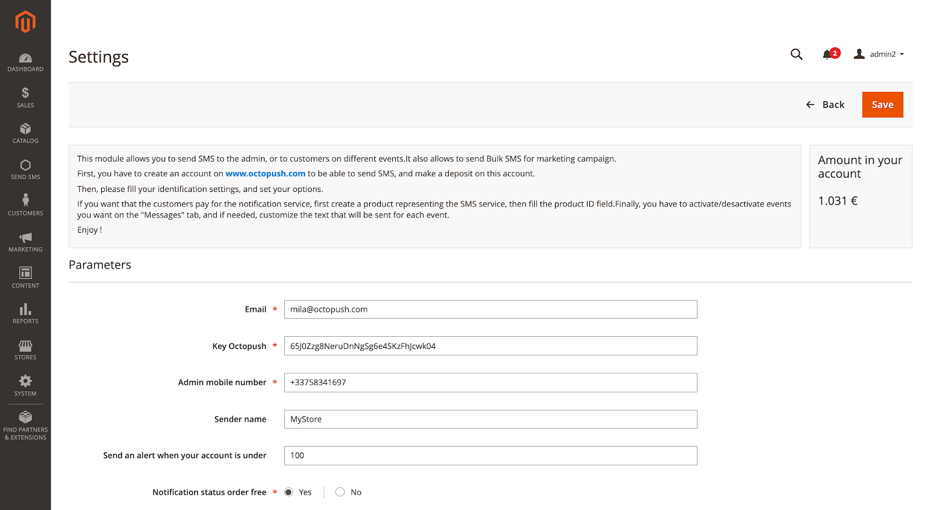Open the notifications bell icon
This screenshot has height=510, width=930.
pyautogui.click(x=827, y=55)
